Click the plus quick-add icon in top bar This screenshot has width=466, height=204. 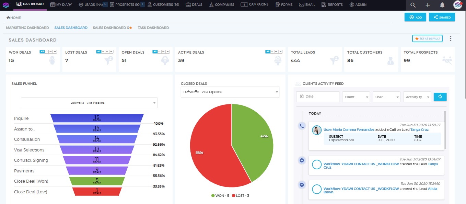(428, 5)
